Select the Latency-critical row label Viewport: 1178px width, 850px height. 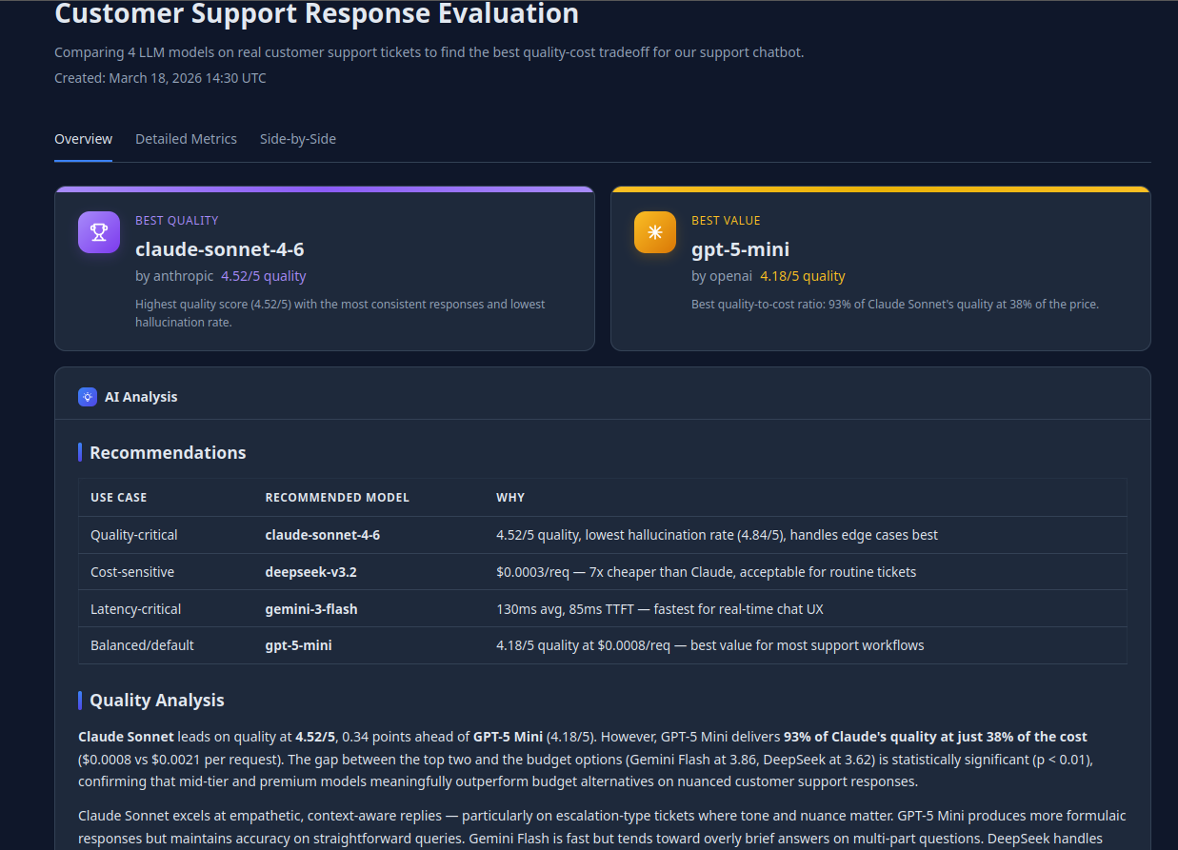click(135, 609)
